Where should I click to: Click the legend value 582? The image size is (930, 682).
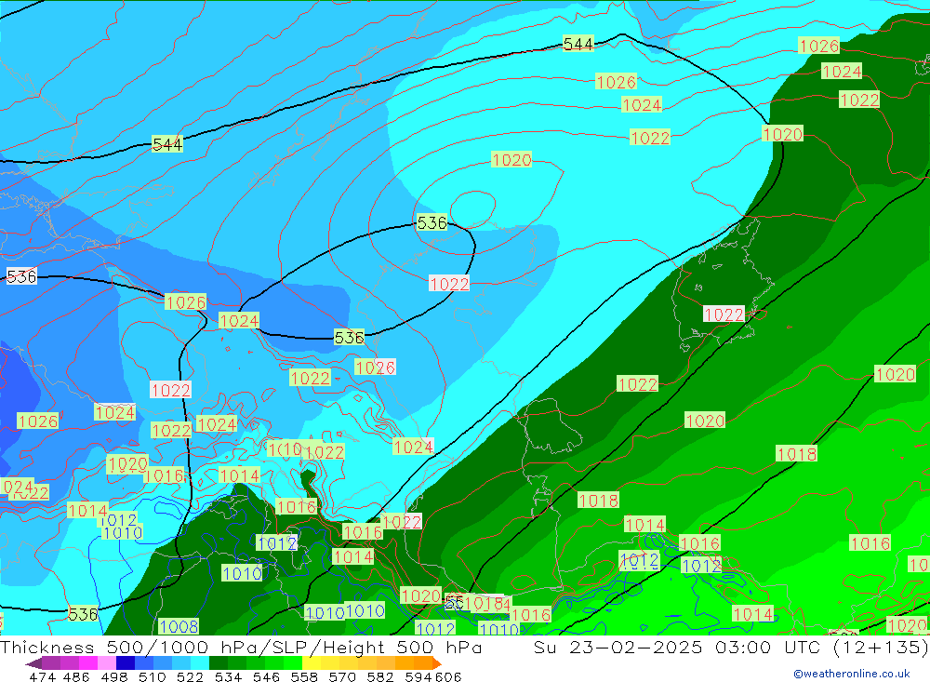pyautogui.click(x=380, y=677)
